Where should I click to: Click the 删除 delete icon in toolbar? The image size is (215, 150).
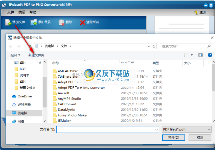pos(61,22)
